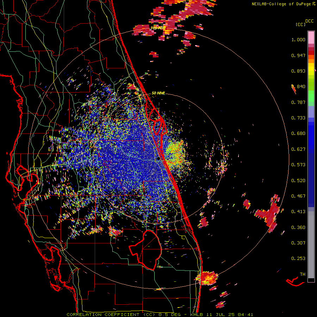Viewport: 317px width, 317px height.
Task: Select the 0.733 legend value
Action: [298, 118]
